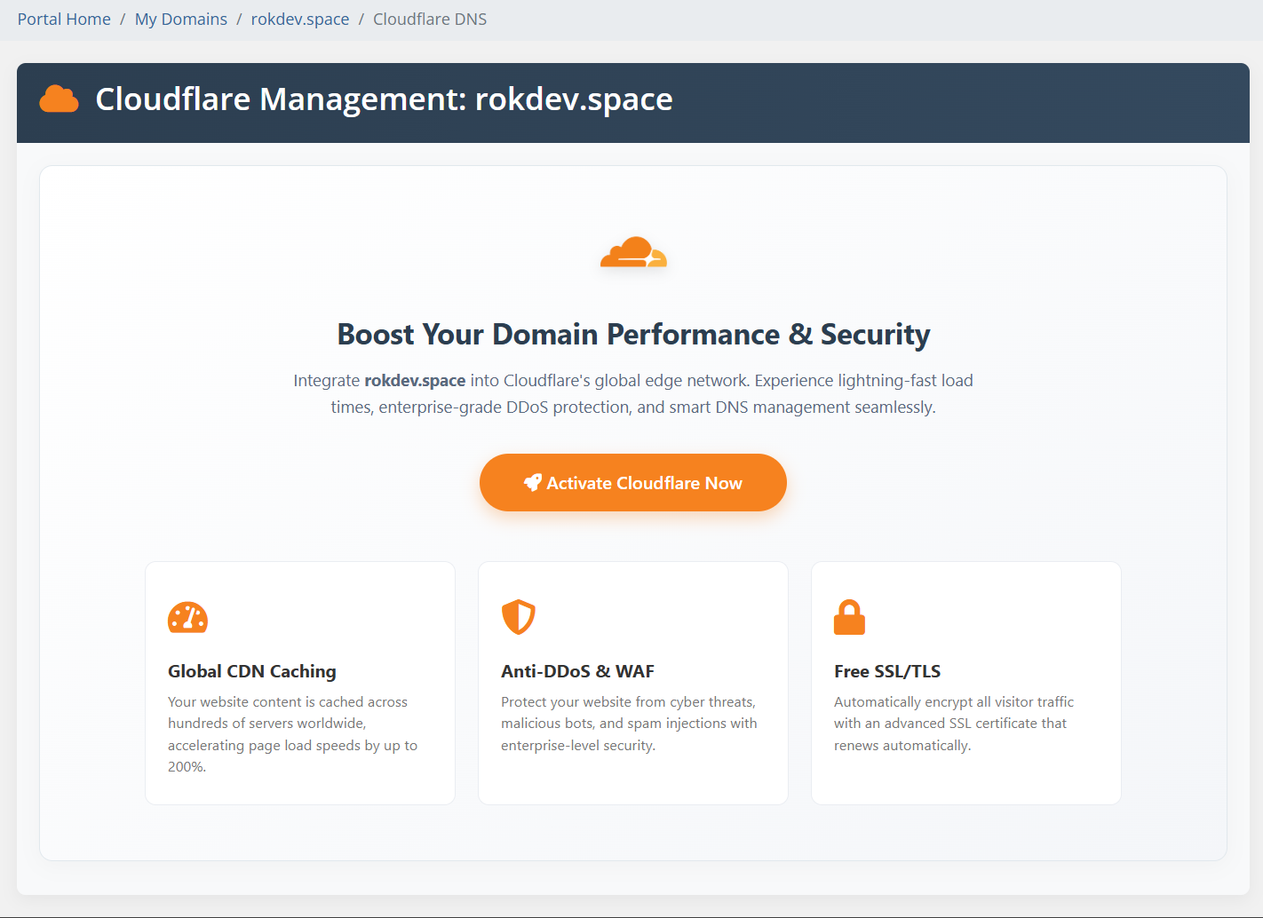Open the Portal Home breadcrumb link
Viewport: 1263px width, 918px height.
pyautogui.click(x=63, y=19)
